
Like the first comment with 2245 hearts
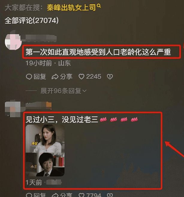tap(82, 77)
